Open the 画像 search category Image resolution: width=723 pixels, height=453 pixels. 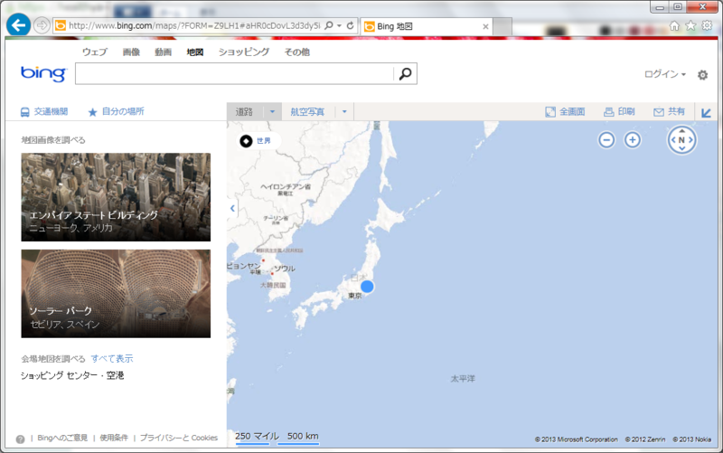(131, 52)
